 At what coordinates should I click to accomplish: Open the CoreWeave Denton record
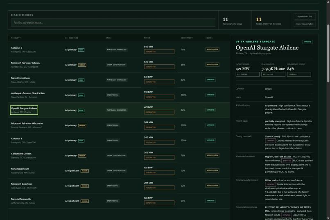pos(119,156)
